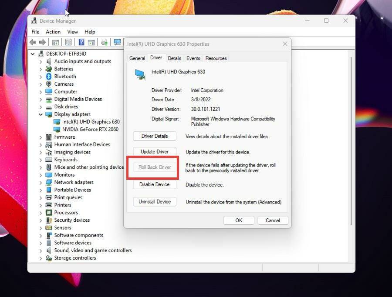Click the Update Driver button
392x297 pixels.
click(154, 151)
